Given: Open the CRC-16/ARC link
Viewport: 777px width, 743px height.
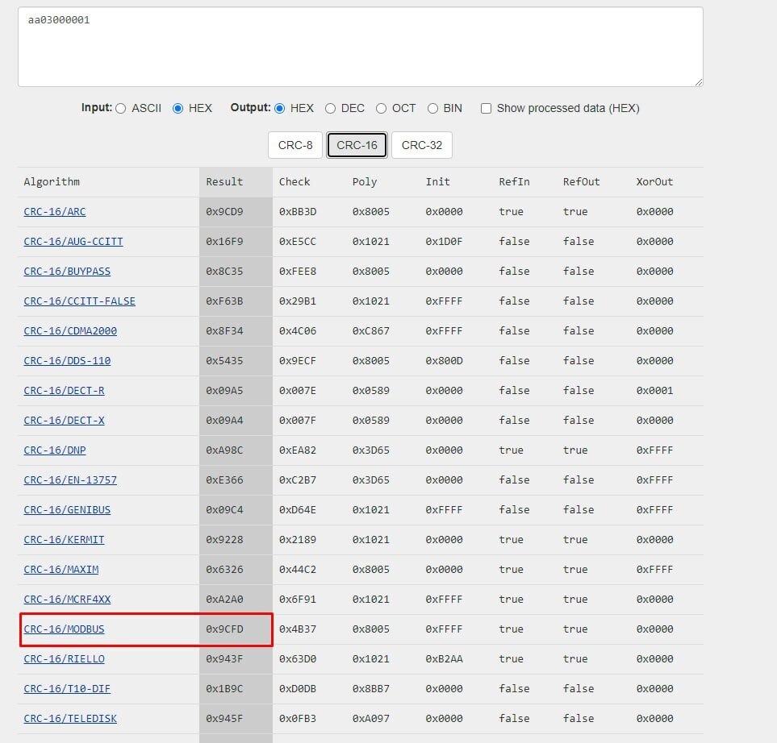Looking at the screenshot, I should 55,212.
